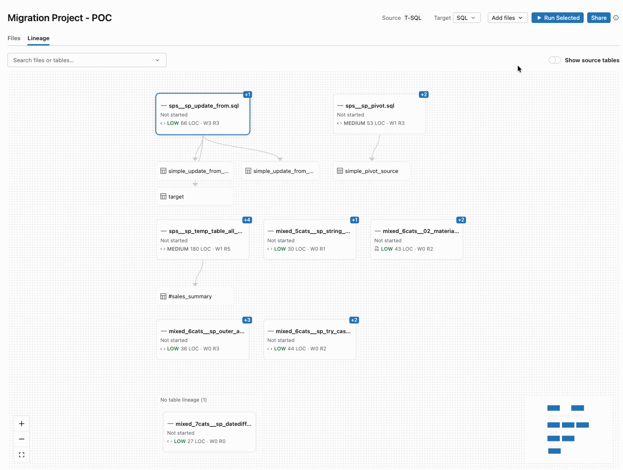Click the +1 badge on sps__sp_update_from.sql
This screenshot has height=470, width=623.
click(247, 94)
